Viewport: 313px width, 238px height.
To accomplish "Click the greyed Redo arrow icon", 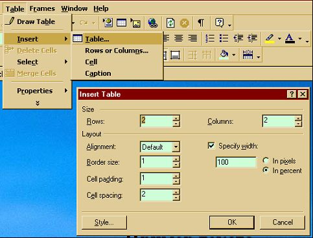I will point(84,23).
